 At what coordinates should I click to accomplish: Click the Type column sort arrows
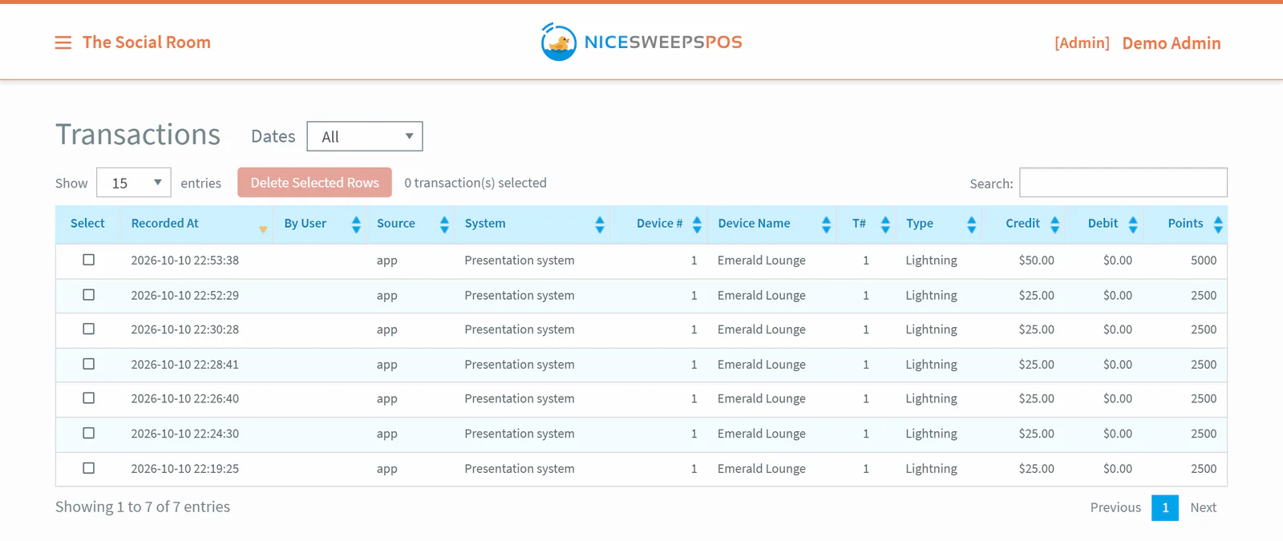click(x=971, y=224)
